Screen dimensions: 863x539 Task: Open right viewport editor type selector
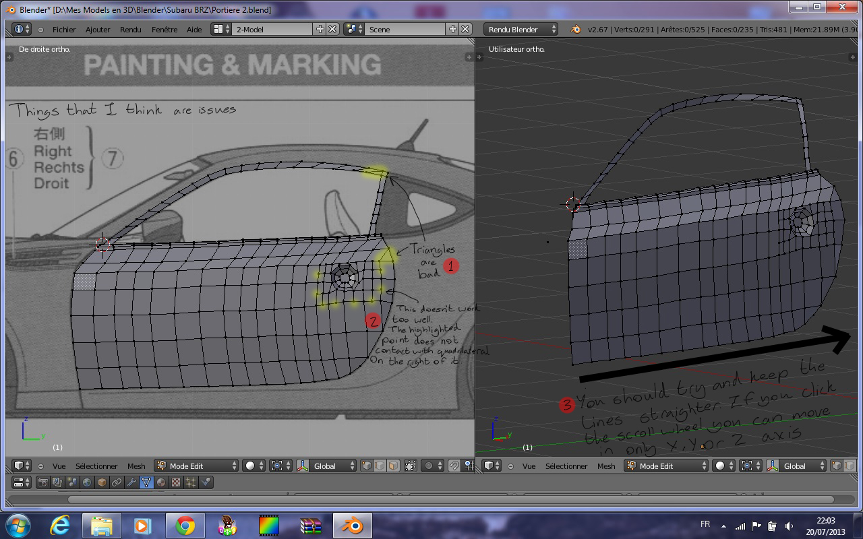[492, 466]
